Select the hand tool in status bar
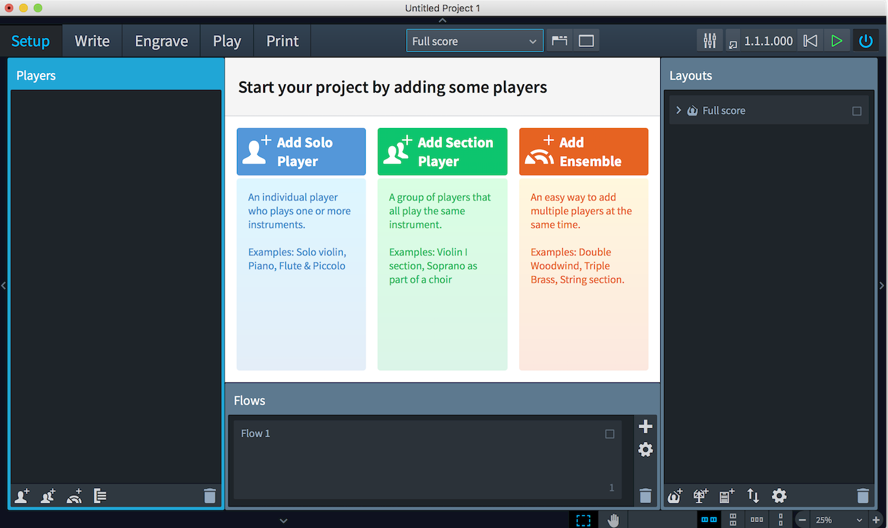 pos(613,520)
